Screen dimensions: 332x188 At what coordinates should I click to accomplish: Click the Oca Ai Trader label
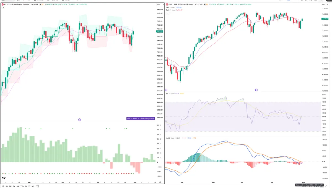click(132, 119)
